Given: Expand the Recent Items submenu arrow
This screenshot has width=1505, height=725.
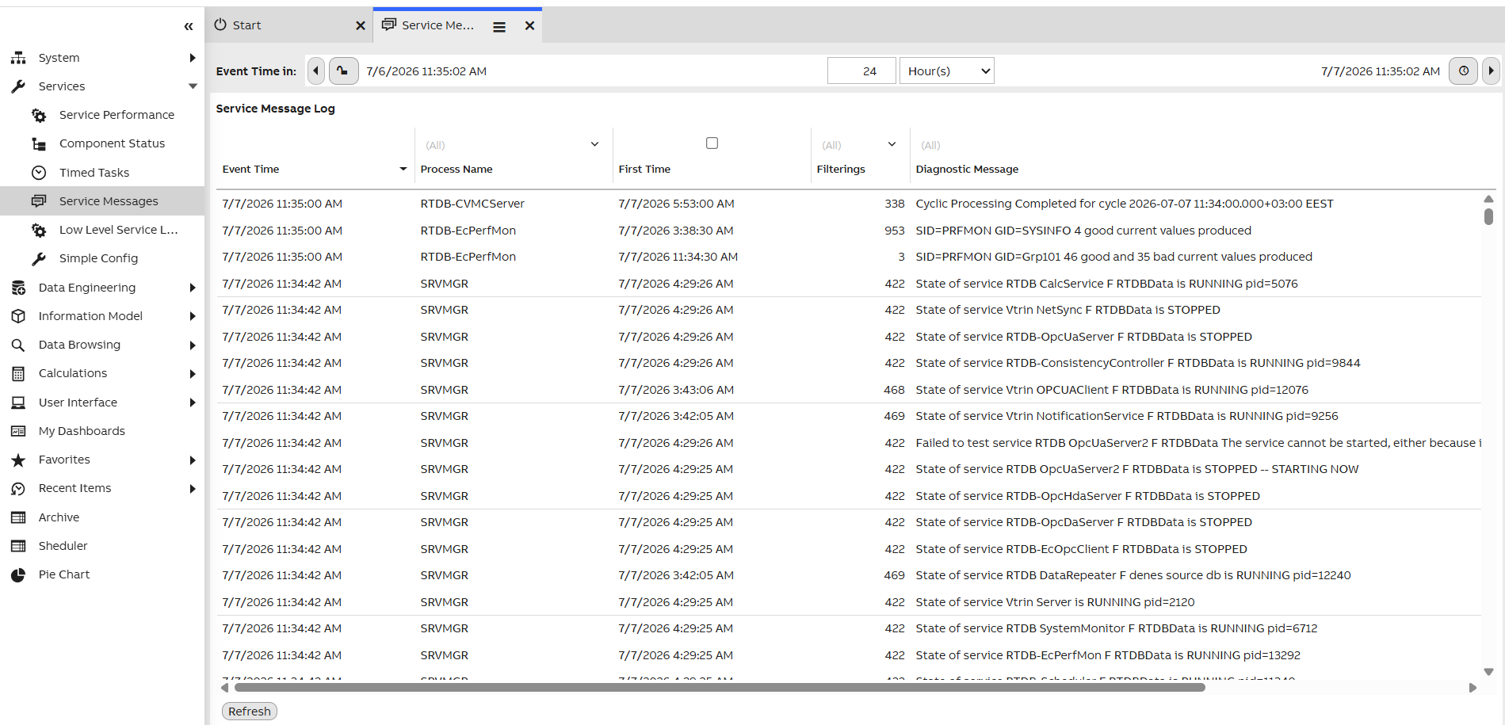Looking at the screenshot, I should click(193, 489).
